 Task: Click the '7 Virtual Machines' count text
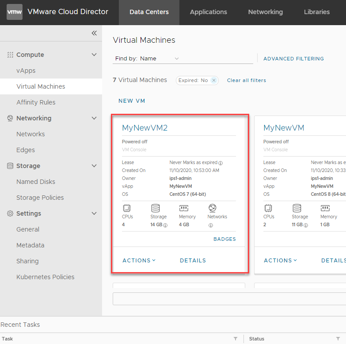click(x=140, y=80)
